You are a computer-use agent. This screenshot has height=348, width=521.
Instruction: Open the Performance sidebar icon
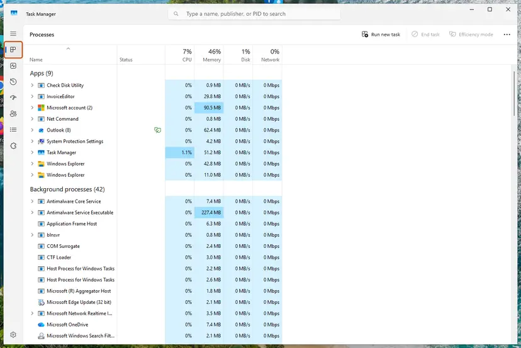[x=13, y=66]
